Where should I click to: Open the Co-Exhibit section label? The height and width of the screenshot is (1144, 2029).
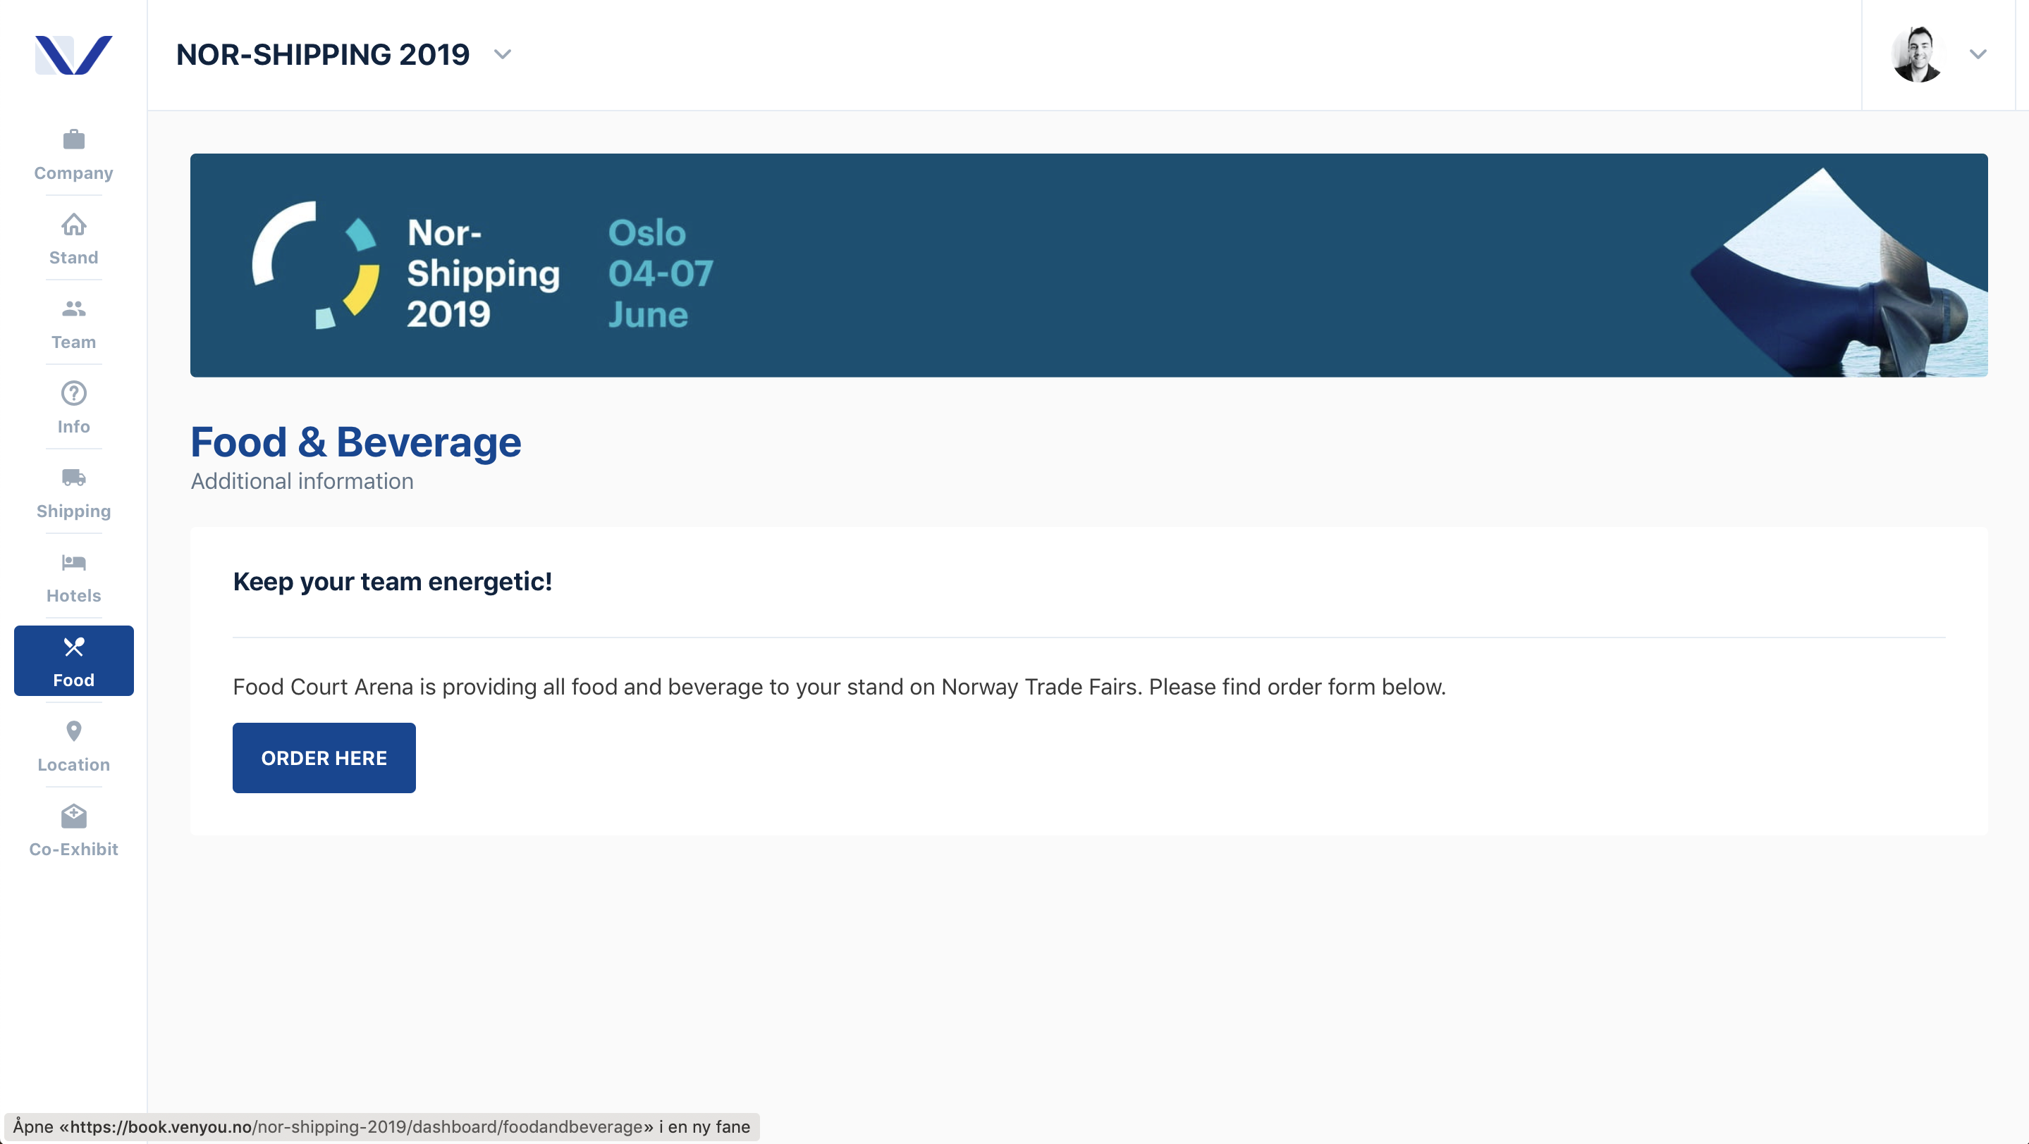pyautogui.click(x=73, y=849)
